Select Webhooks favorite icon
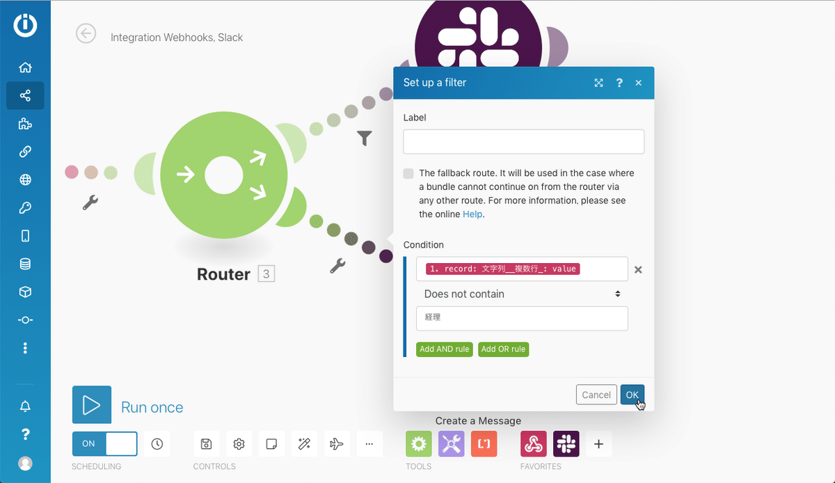The image size is (835, 483). 534,444
